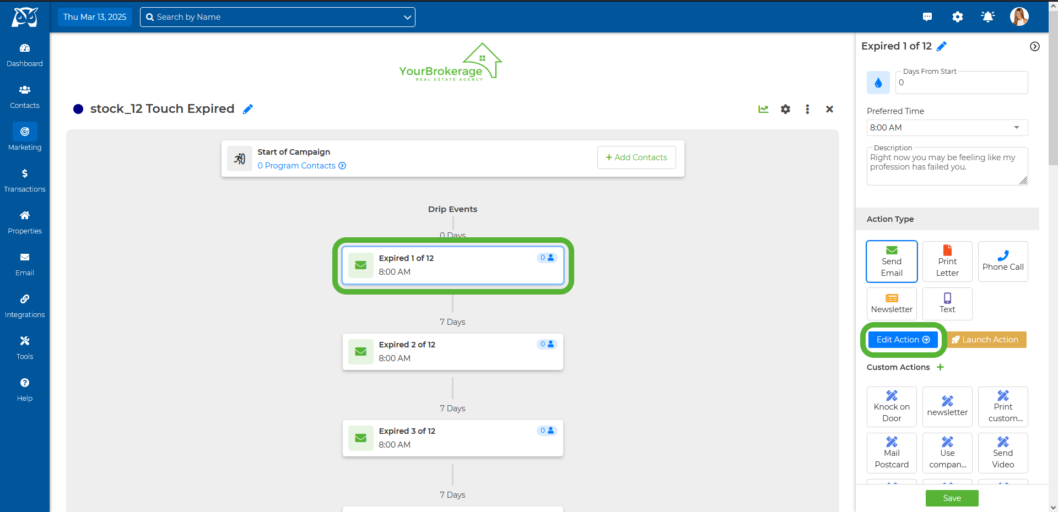Click the YourBrokerage logo
Image resolution: width=1058 pixels, height=512 pixels.
(x=451, y=62)
